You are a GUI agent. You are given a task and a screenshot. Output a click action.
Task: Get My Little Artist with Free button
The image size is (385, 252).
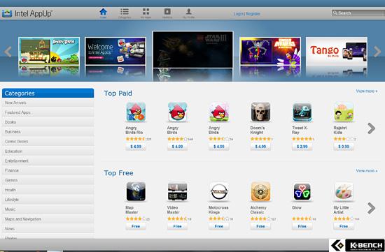click(x=344, y=226)
